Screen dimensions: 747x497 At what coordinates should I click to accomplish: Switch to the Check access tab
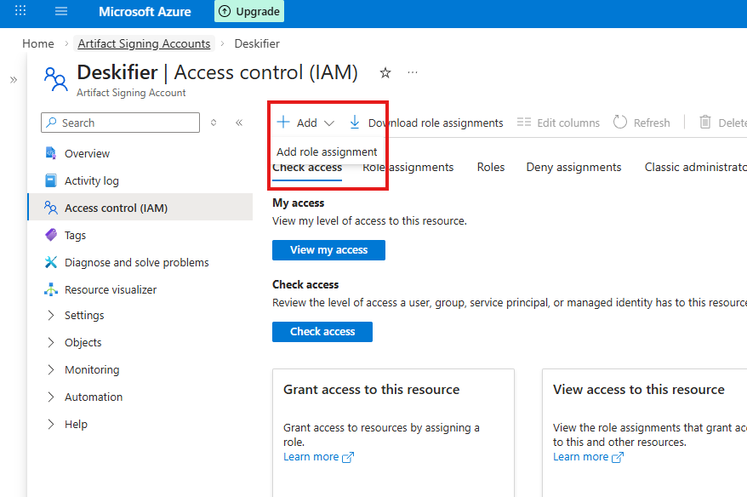tap(307, 169)
